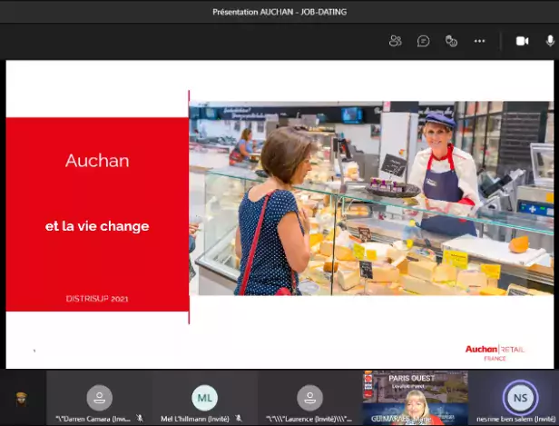Toggle the camera on or off
This screenshot has height=426, width=559.
coord(523,41)
